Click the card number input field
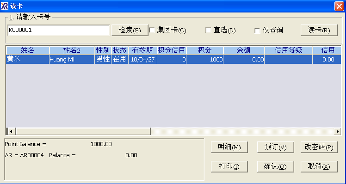 coord(58,30)
